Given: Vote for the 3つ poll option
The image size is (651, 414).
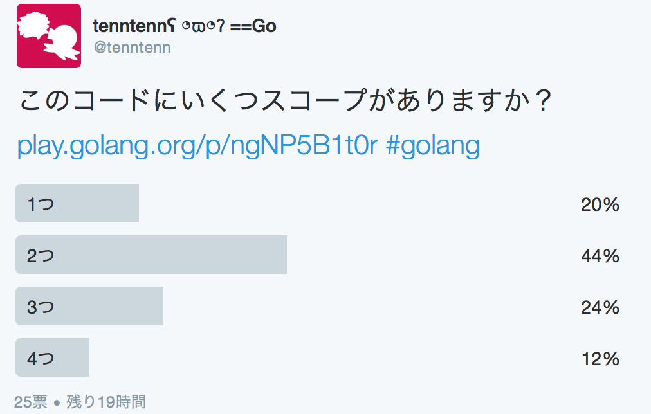Looking at the screenshot, I should pyautogui.click(x=89, y=306).
